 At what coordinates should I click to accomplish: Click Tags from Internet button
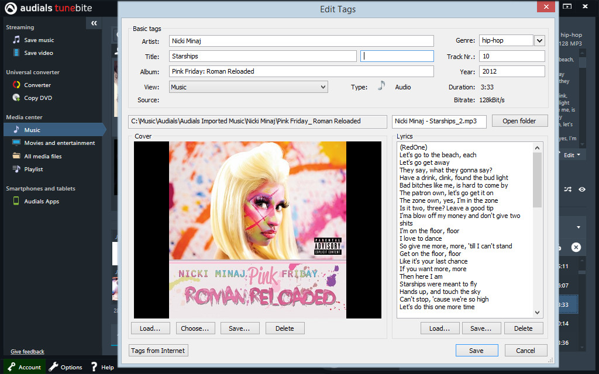(158, 351)
